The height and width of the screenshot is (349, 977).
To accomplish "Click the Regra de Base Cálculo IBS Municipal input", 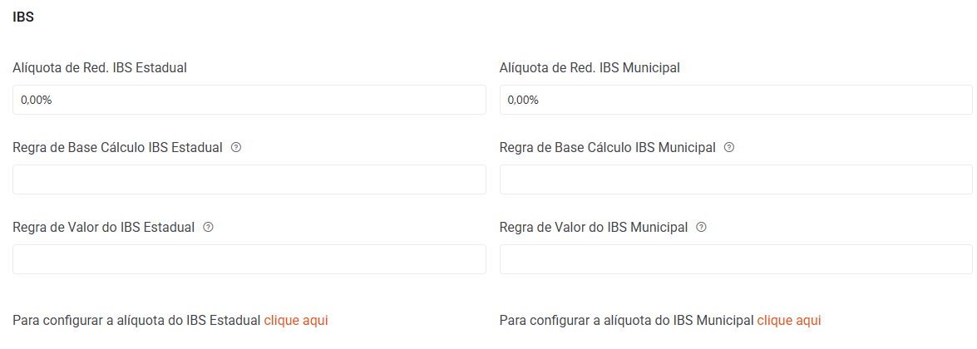I will tap(736, 179).
